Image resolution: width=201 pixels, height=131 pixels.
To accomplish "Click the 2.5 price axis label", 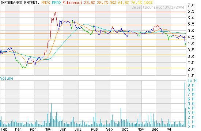I will [191, 63].
